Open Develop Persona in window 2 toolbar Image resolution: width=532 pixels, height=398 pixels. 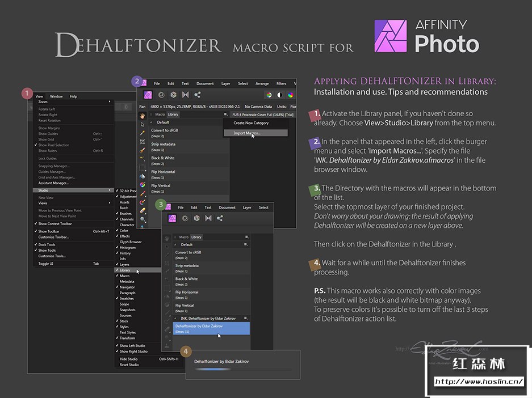[173, 95]
